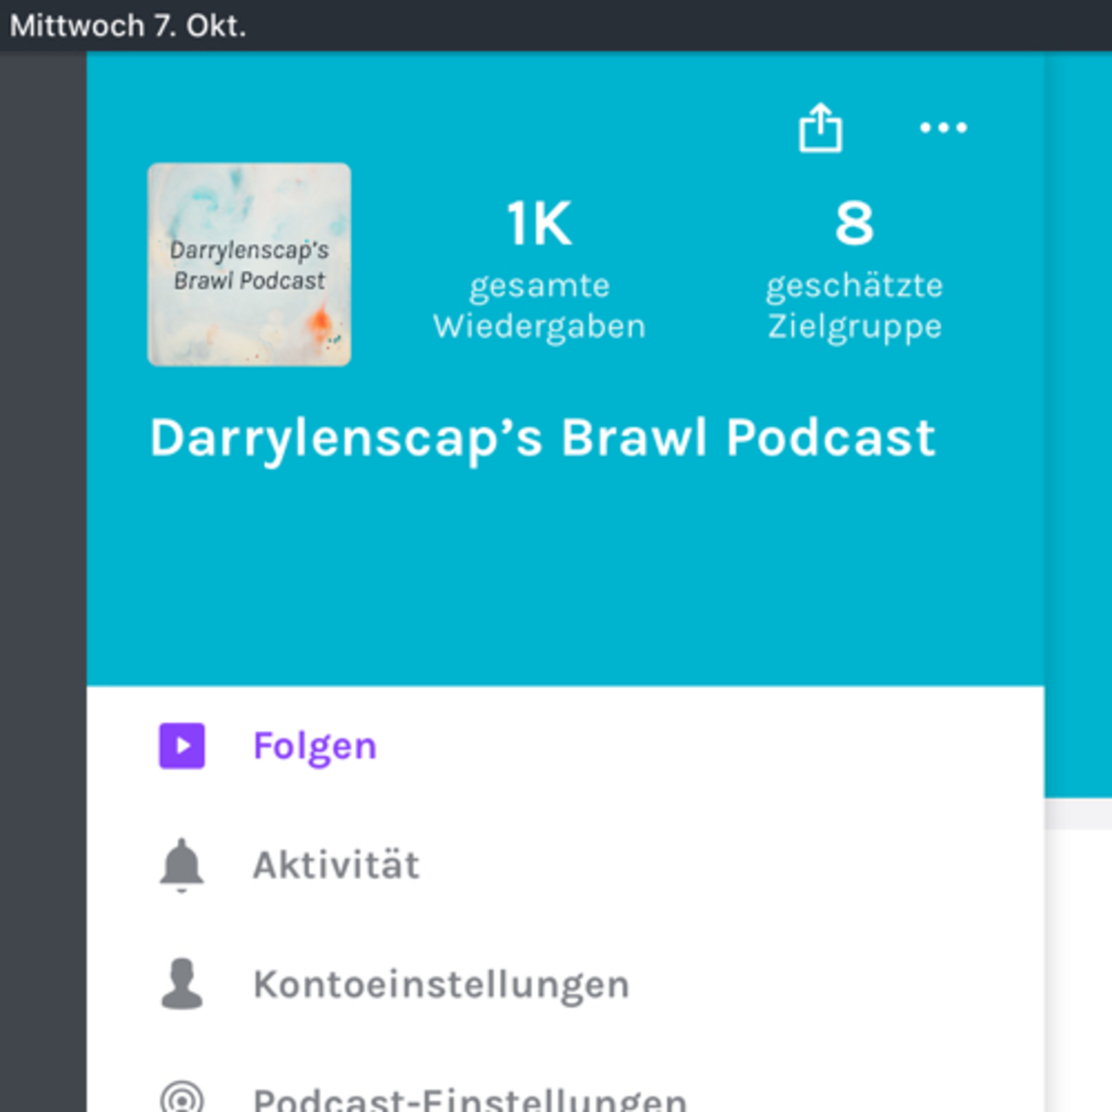This screenshot has height=1112, width=1112.
Task: Click the bell icon beside Aktivität
Action: pos(181,865)
